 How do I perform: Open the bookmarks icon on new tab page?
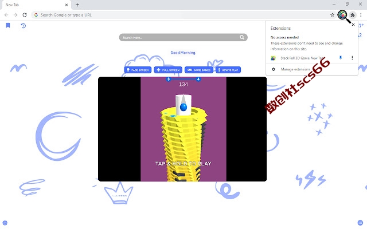(x=8, y=25)
